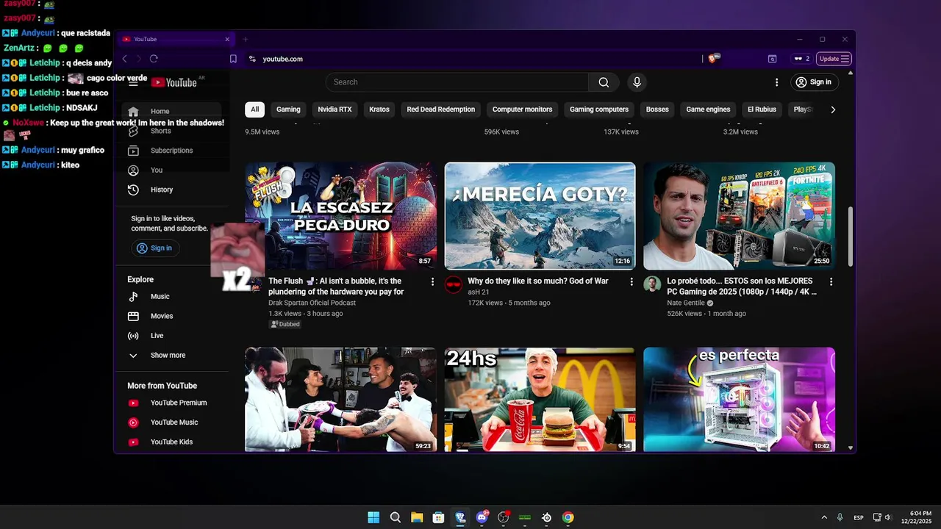Screen dimensions: 941x529
Task: Select the Computer monitors chip
Action: (522, 109)
